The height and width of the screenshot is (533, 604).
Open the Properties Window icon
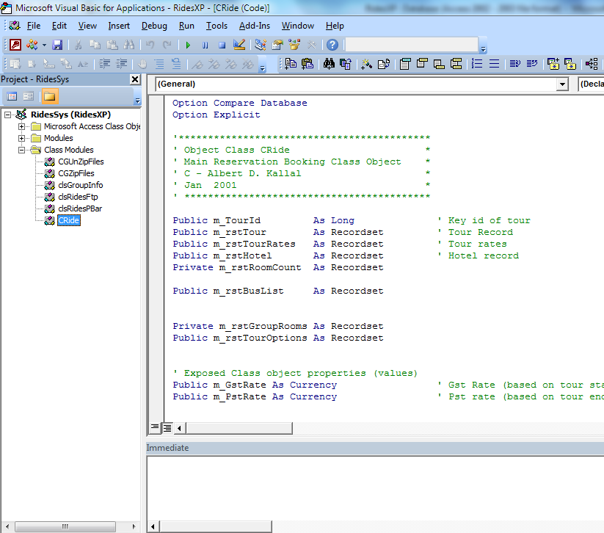tap(277, 45)
